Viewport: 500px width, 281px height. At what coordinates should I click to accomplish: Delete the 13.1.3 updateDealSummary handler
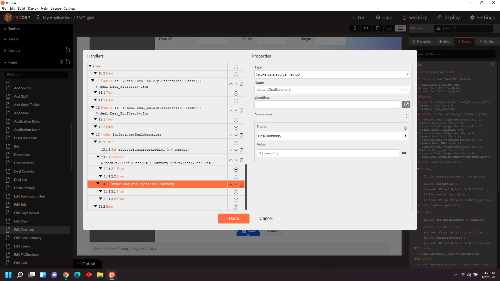pos(241,184)
